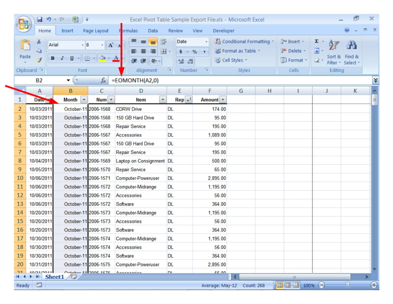Viewport: 393px width, 304px height.
Task: Open the Date number format dropdown
Action: pyautogui.click(x=206, y=42)
